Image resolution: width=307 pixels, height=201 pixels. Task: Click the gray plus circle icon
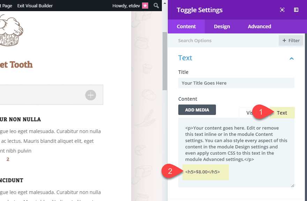coord(91,95)
